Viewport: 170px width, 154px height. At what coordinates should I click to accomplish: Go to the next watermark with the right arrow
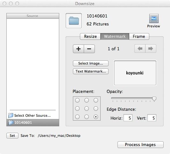click(x=151, y=49)
